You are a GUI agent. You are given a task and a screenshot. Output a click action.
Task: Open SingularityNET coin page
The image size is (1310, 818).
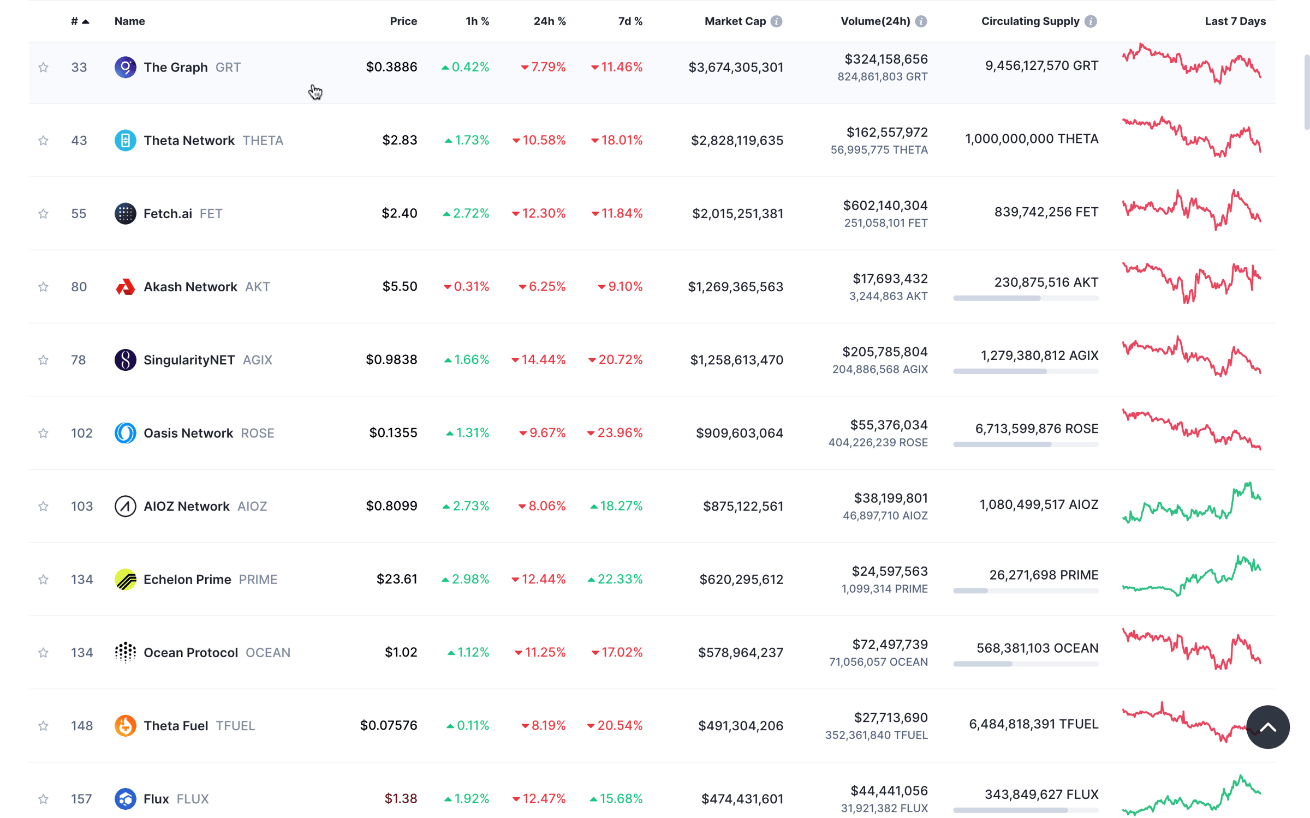click(x=189, y=359)
